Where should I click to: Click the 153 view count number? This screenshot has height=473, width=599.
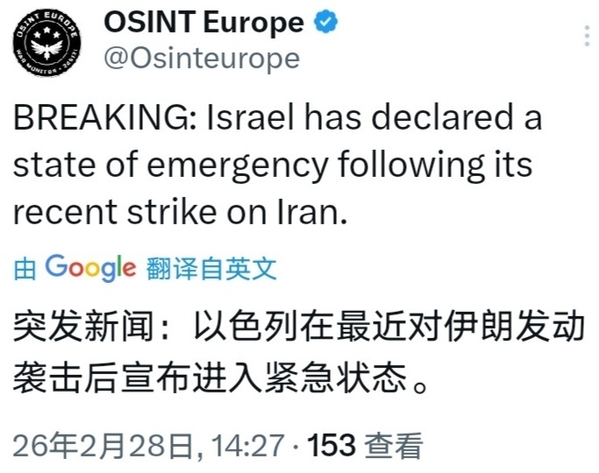332,447
